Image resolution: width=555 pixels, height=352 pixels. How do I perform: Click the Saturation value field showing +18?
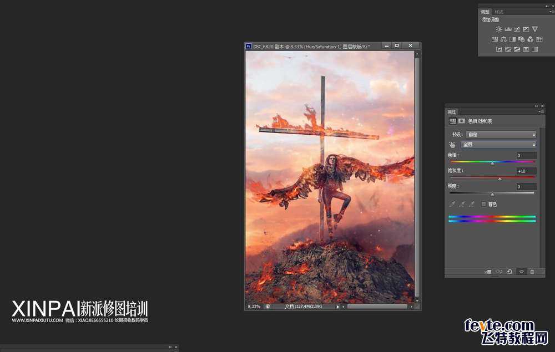(x=526, y=171)
